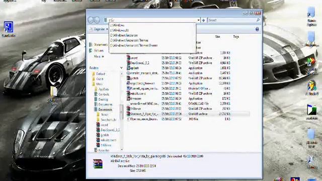This screenshot has height=181, width=322.
Task: Go back with the Explorer Back arrow
Action: point(91,20)
